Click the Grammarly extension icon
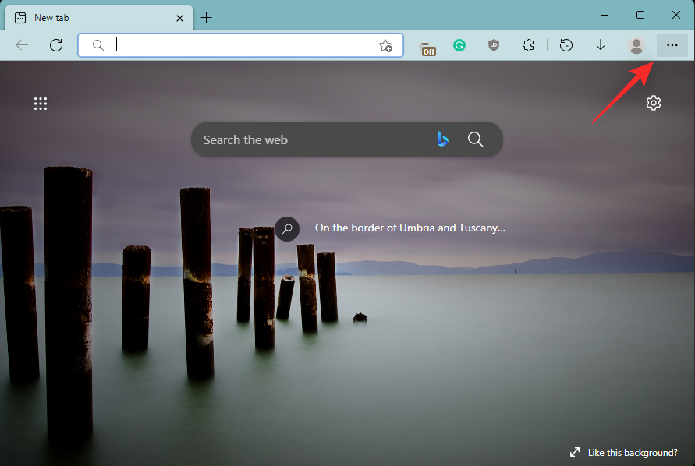695x466 pixels. click(x=459, y=45)
